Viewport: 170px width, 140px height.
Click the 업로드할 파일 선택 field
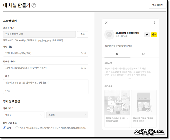(x=39, y=34)
